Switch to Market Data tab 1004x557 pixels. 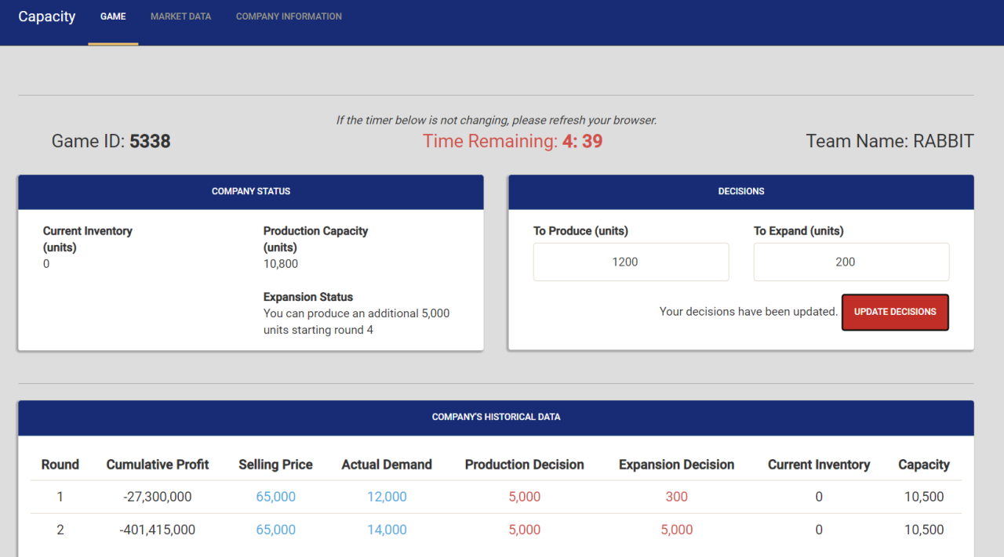coord(180,16)
